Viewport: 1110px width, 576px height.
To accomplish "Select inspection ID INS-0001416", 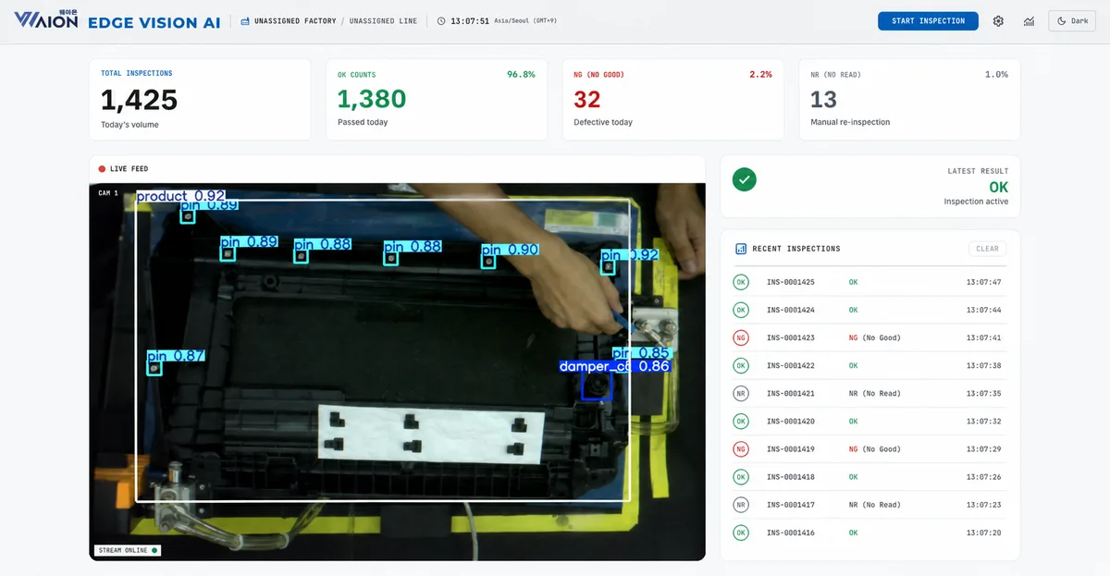I will click(791, 533).
